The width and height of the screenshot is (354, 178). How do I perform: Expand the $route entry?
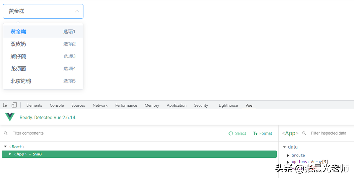click(x=288, y=155)
